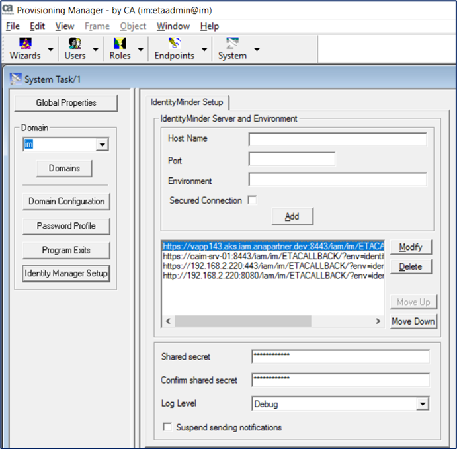Click the Users toolbar icon

74,44
